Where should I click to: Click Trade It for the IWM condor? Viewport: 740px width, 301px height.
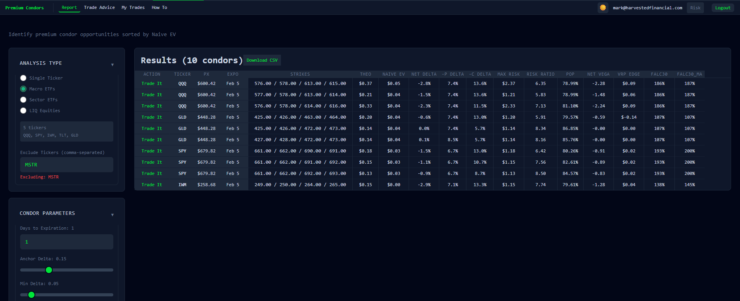[x=152, y=185]
